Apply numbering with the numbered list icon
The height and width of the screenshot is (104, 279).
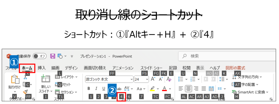(x=193, y=79)
